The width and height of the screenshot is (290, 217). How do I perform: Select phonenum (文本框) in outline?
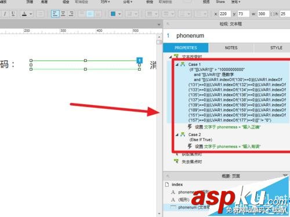194,207
